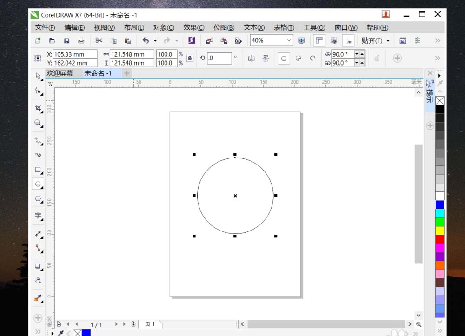465x336 pixels.
Task: Select the Polygon tool
Action: [38, 198]
